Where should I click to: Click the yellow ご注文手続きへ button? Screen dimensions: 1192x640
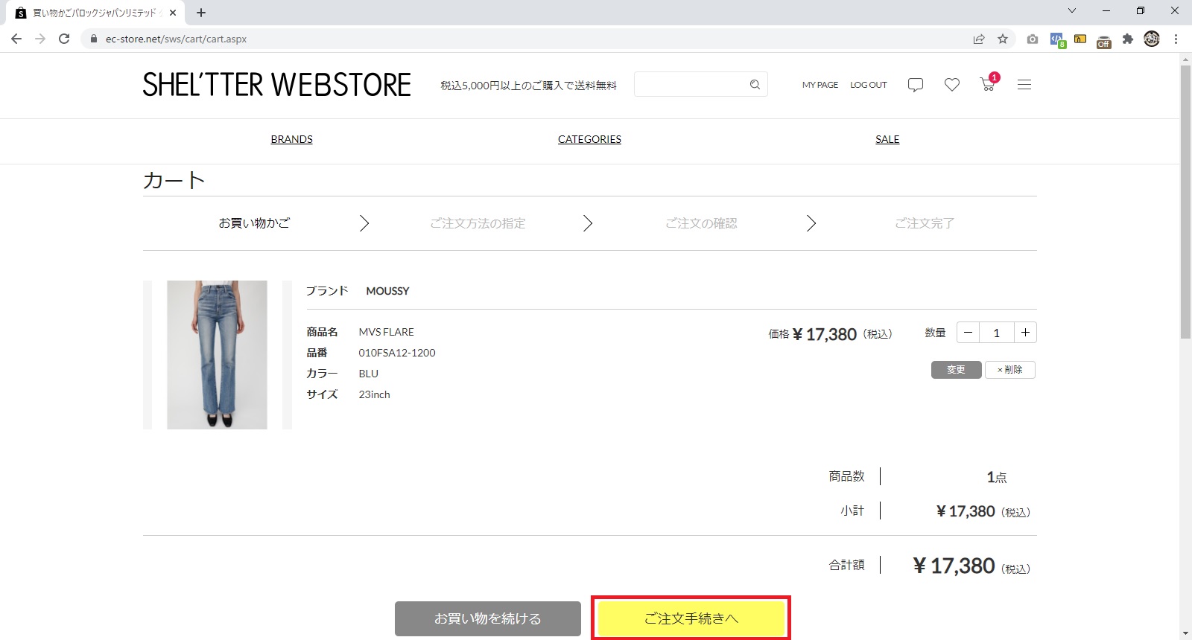tap(691, 618)
